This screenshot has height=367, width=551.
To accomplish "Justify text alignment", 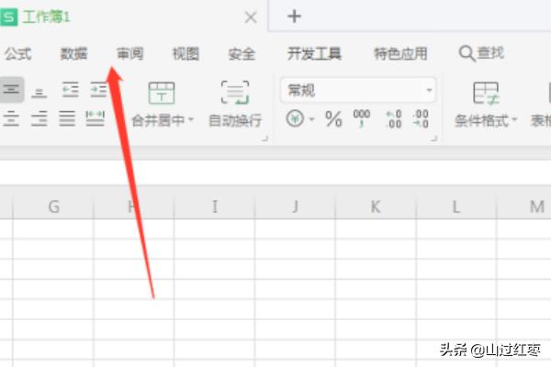I will pos(67,118).
